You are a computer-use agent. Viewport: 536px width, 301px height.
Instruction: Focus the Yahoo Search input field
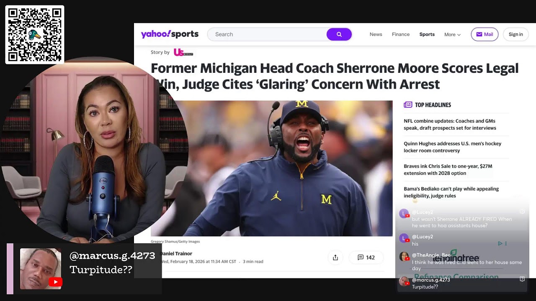[x=268, y=34]
